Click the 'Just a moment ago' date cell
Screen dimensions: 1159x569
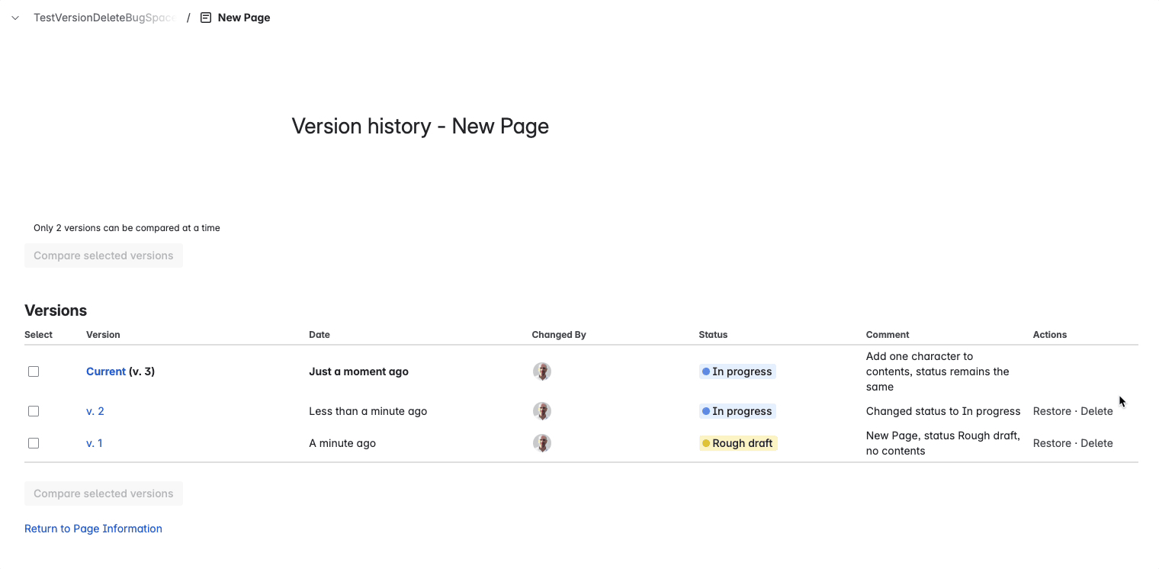(x=358, y=371)
